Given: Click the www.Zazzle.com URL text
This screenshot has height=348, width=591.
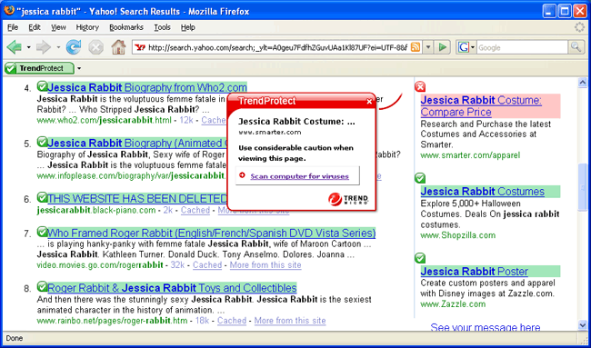Looking at the screenshot, I should pyautogui.click(x=453, y=304).
